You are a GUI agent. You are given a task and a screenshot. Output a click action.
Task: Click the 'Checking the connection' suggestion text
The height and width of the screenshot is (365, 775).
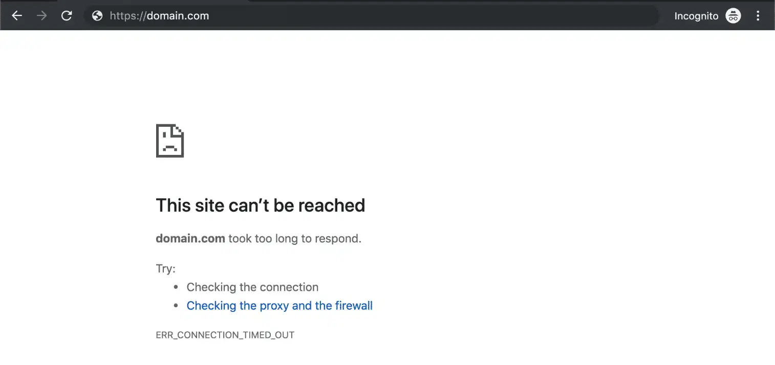tap(252, 287)
